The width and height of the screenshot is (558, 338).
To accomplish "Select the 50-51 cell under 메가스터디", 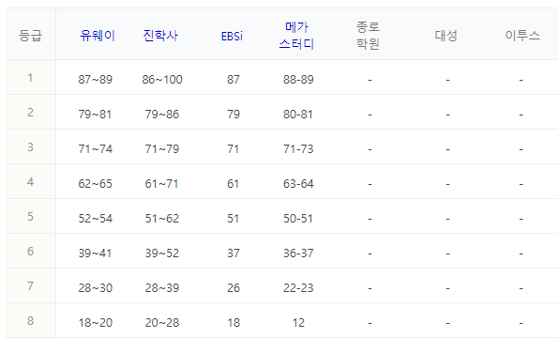I will coord(298,219).
